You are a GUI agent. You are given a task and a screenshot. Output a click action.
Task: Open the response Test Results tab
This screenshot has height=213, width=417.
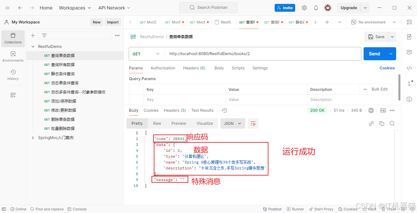(202, 110)
